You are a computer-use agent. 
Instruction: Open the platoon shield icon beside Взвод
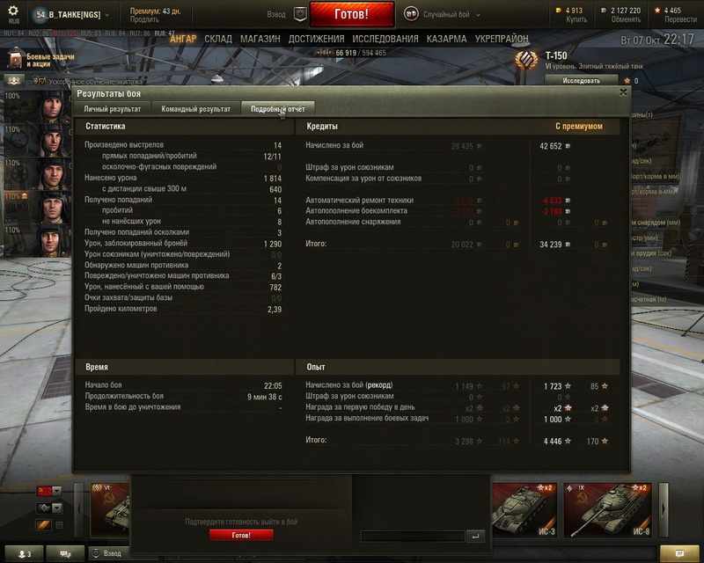click(300, 14)
